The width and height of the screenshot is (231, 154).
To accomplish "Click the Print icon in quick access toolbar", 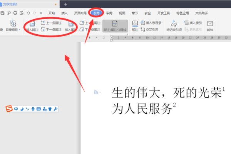I will click(15, 13).
